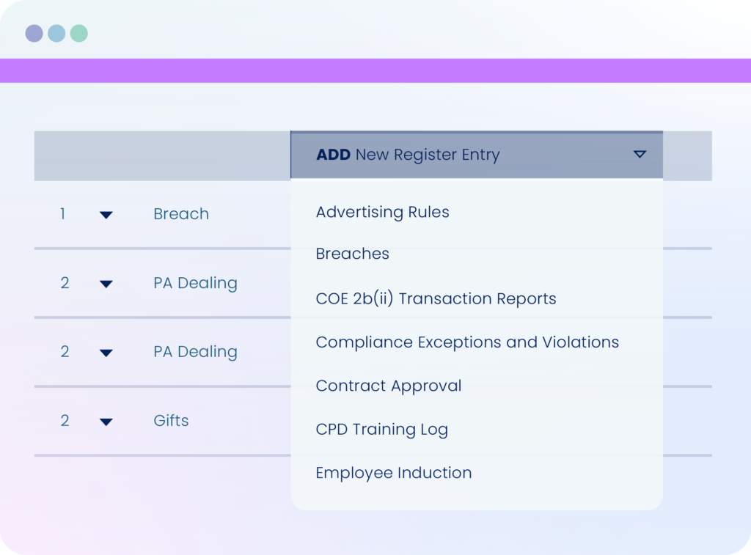This screenshot has width=751, height=555.
Task: Open the Breach register link
Action: 181,213
